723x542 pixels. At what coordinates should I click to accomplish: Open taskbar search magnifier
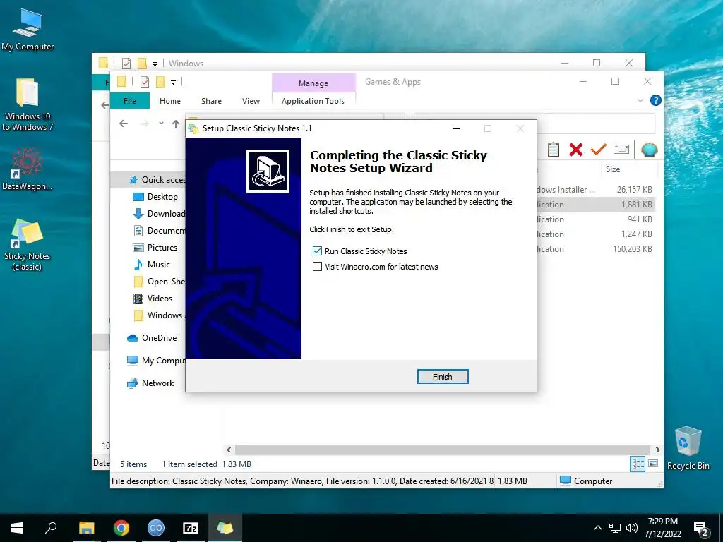(x=51, y=528)
